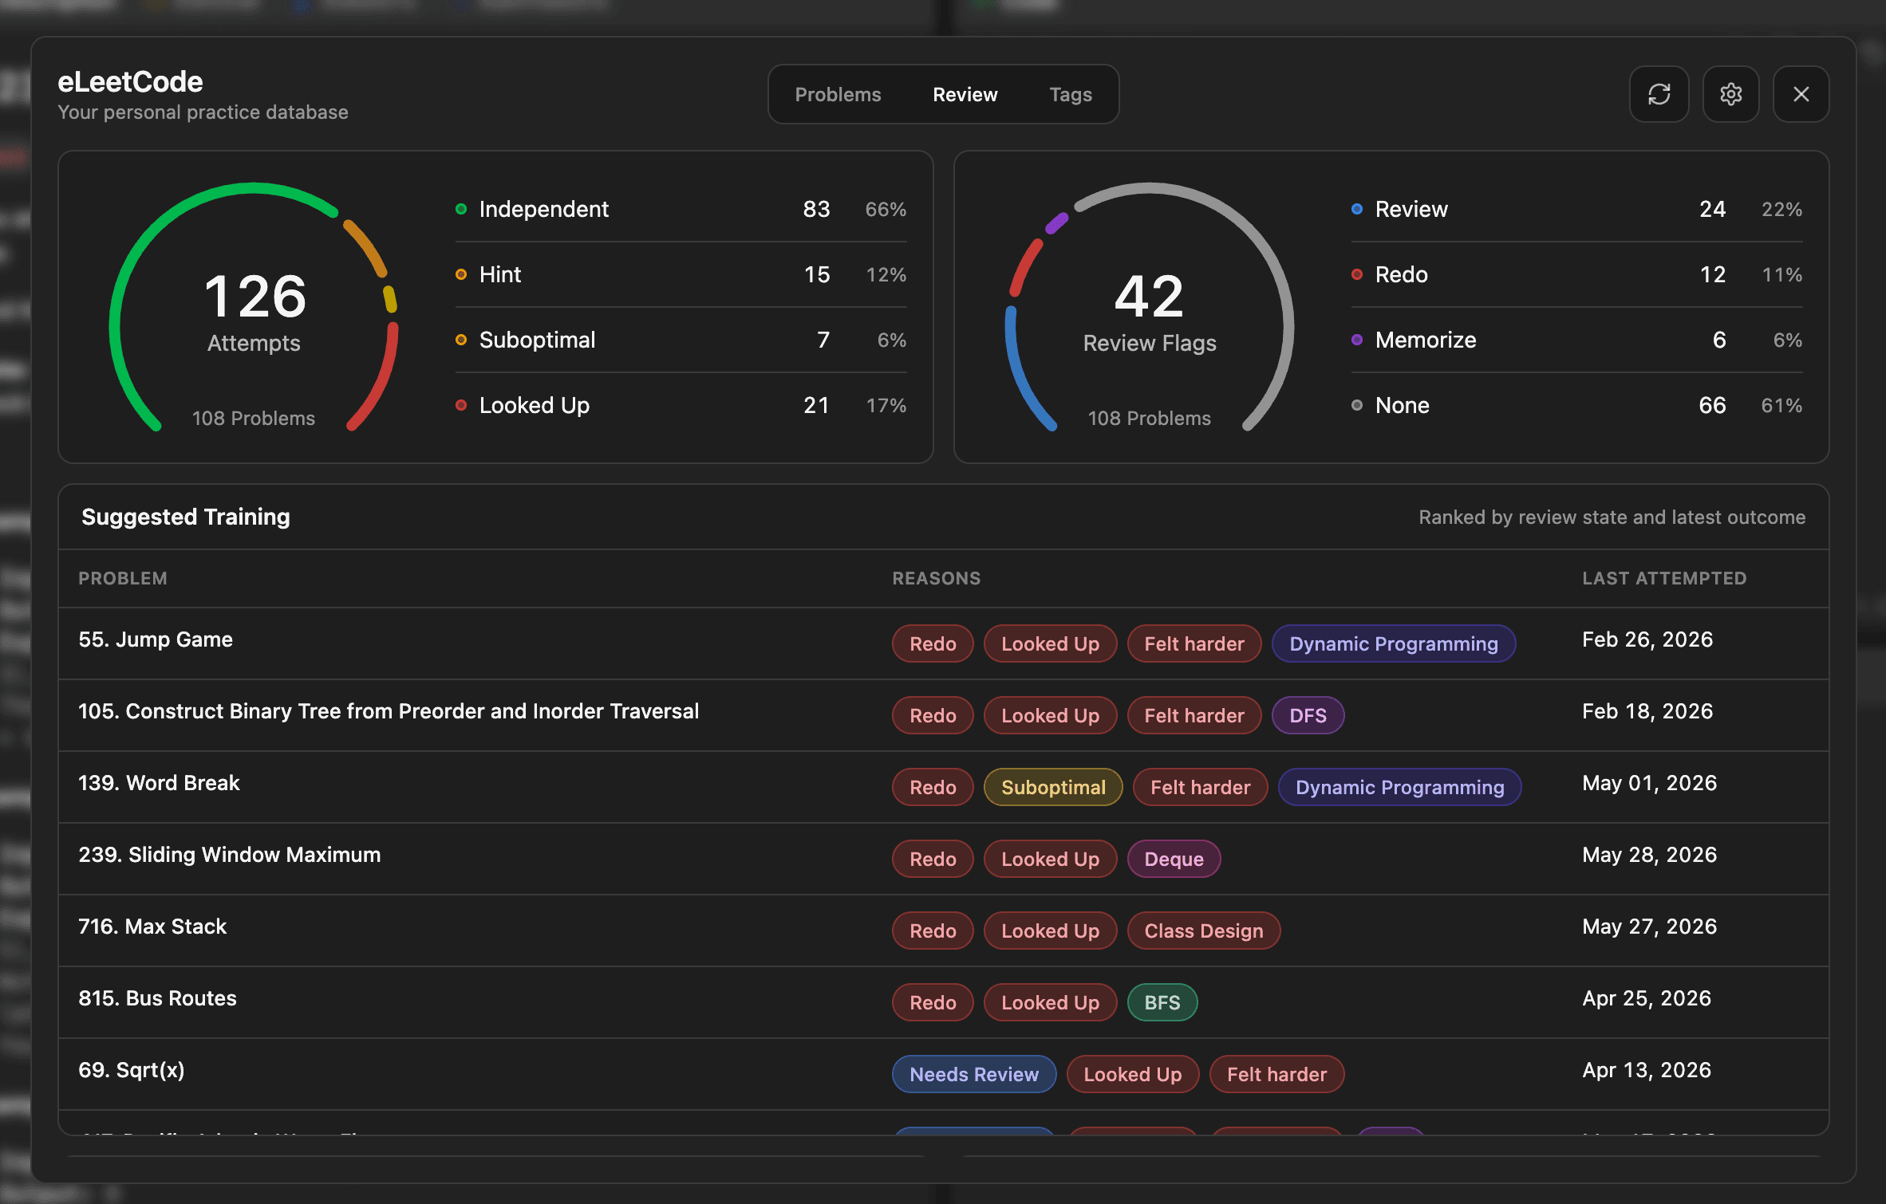Click the eLeetCode title

(130, 81)
